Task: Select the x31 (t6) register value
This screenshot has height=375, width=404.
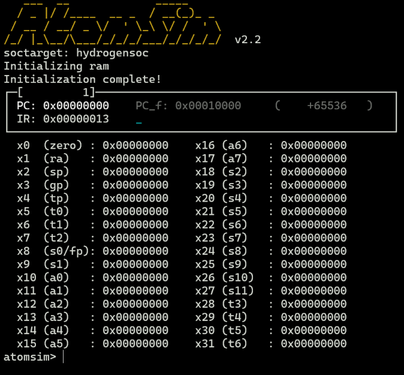Action: 313,343
